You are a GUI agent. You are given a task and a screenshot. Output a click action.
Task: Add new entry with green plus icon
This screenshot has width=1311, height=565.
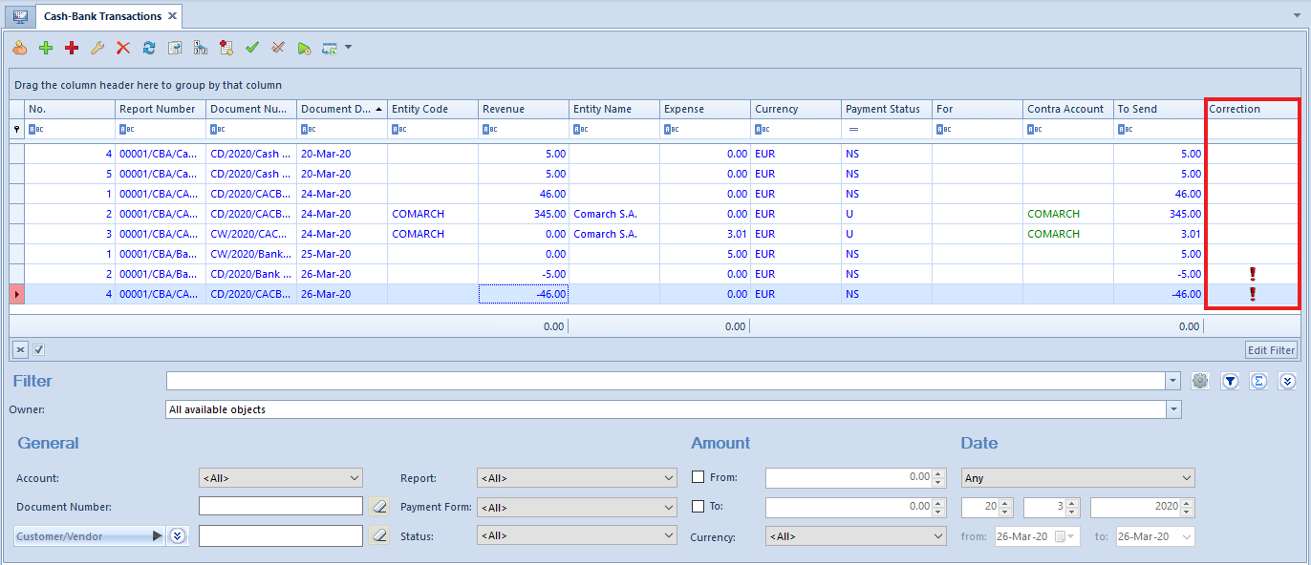(45, 48)
